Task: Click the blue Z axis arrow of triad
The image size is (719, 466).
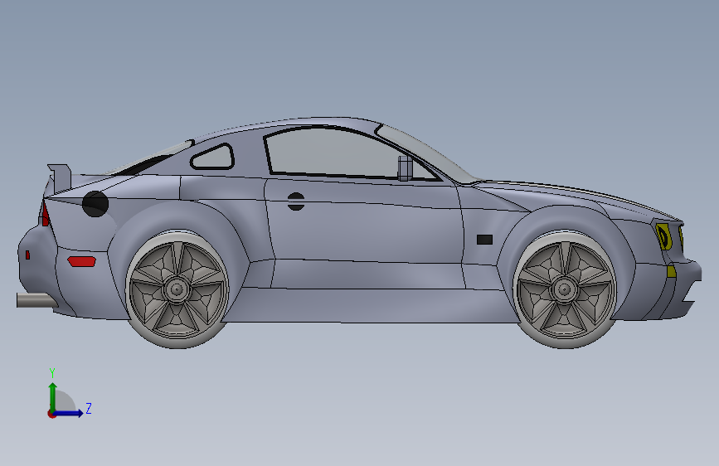Action: 69,413
